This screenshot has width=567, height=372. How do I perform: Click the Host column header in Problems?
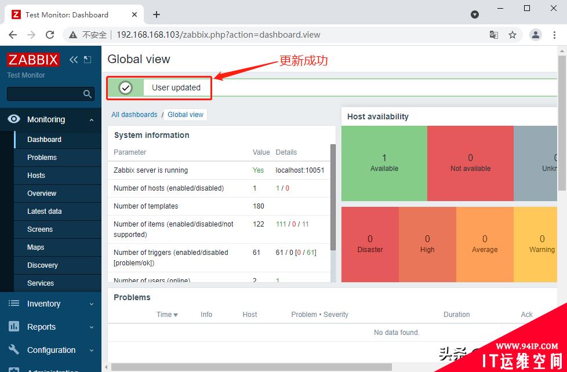[x=249, y=315]
